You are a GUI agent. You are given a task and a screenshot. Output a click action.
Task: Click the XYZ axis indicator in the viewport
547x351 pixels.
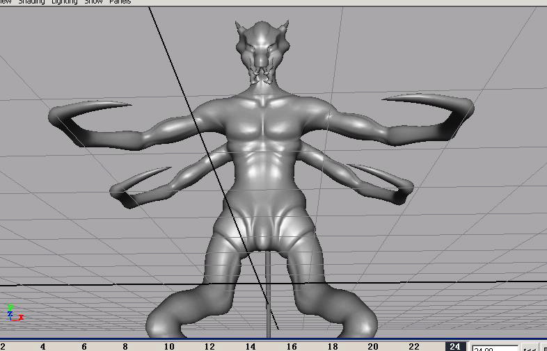(15, 313)
